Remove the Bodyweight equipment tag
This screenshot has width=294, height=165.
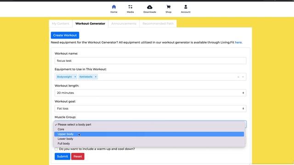75,77
